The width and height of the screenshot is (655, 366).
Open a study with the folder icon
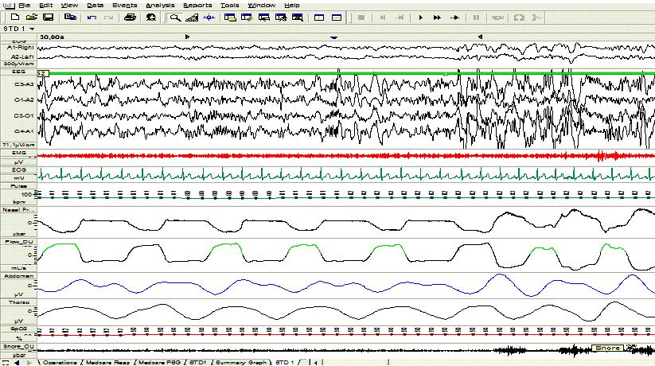[x=31, y=18]
